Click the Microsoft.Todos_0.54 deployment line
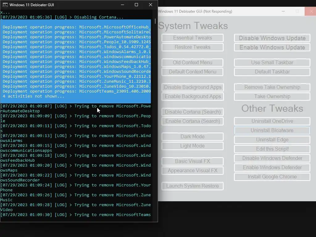The height and width of the screenshot is (237, 316). [77, 47]
